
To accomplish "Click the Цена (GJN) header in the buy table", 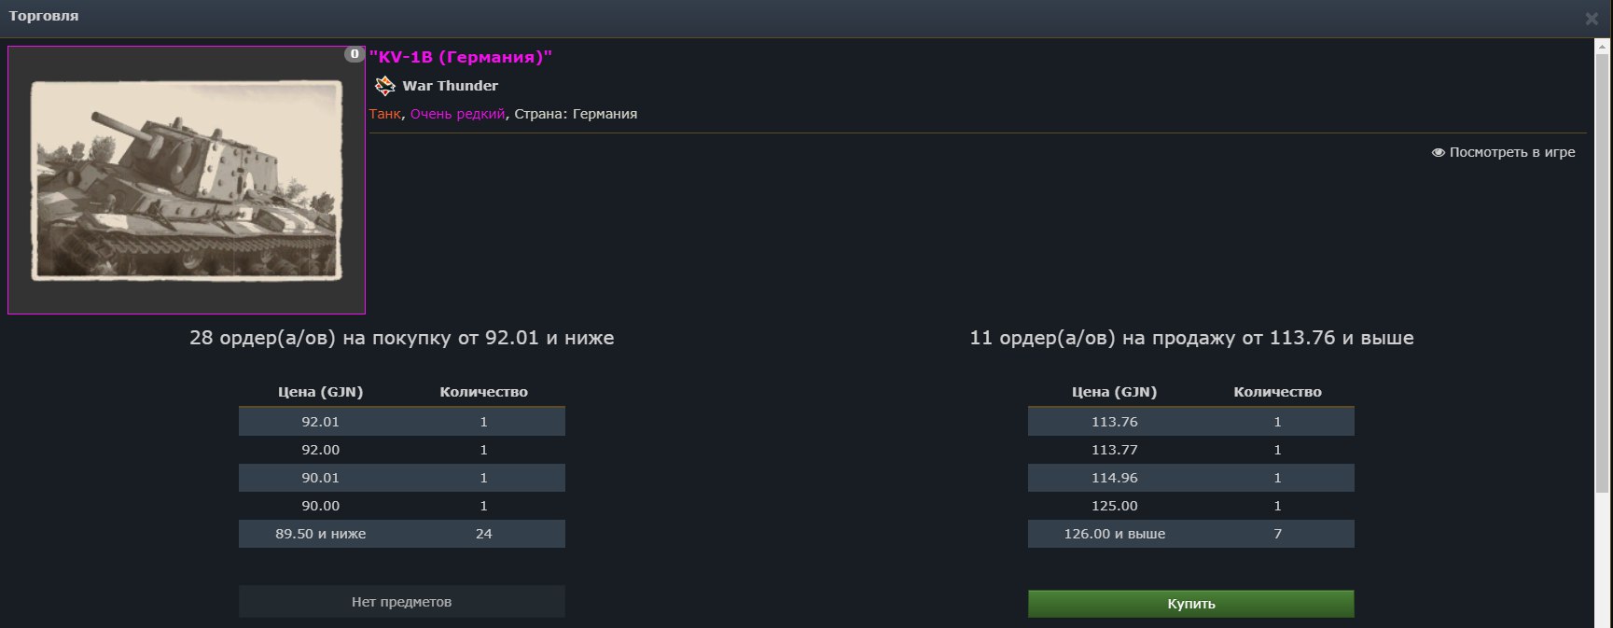I will [320, 392].
